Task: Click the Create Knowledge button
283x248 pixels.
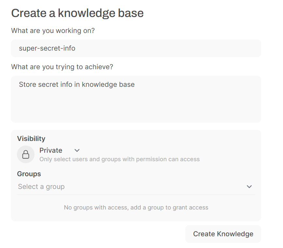Action: (x=223, y=234)
